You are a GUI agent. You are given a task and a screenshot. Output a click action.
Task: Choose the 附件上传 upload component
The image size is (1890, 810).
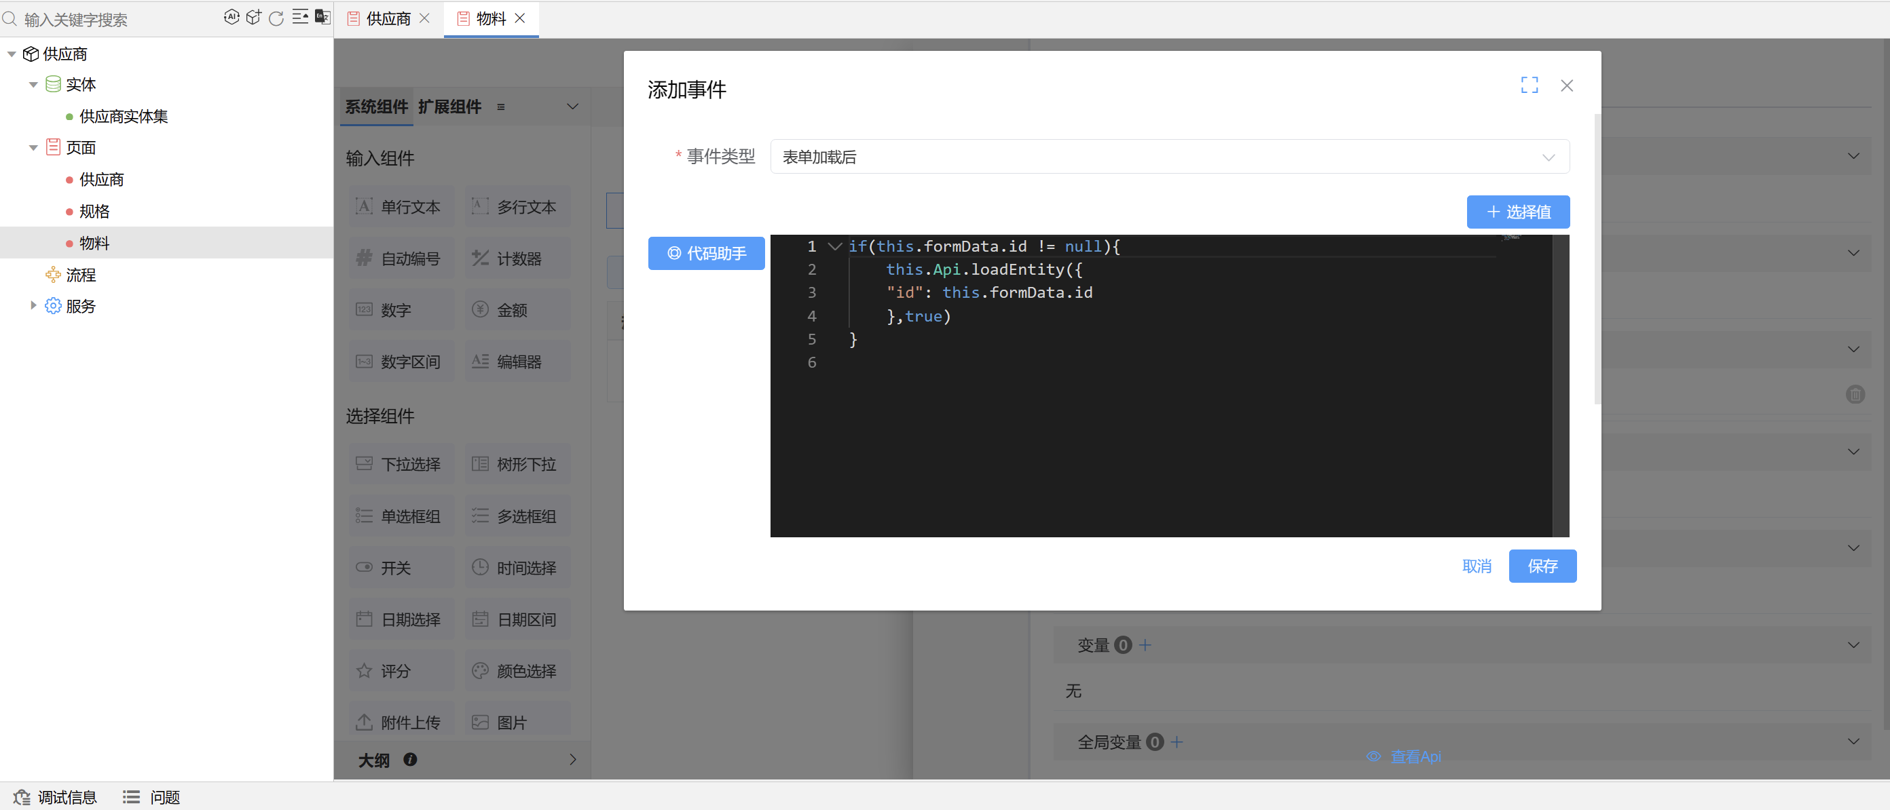tap(401, 720)
